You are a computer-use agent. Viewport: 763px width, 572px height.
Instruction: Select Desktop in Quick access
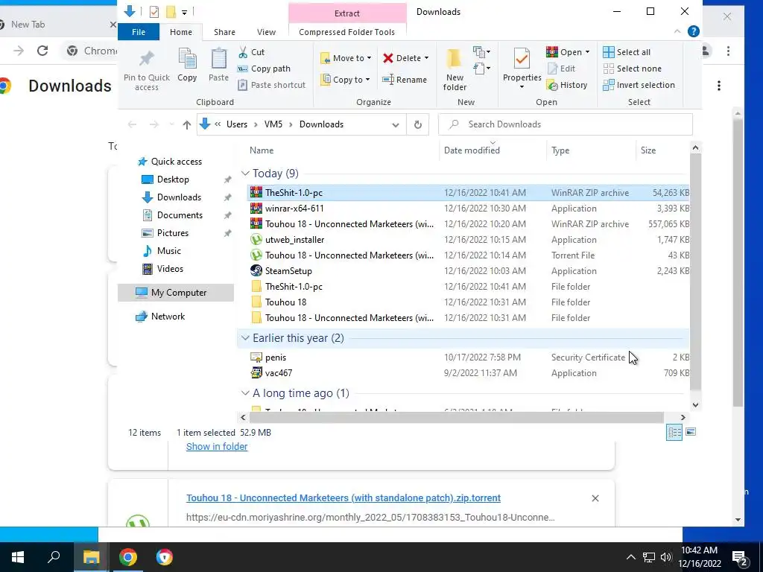coord(173,179)
